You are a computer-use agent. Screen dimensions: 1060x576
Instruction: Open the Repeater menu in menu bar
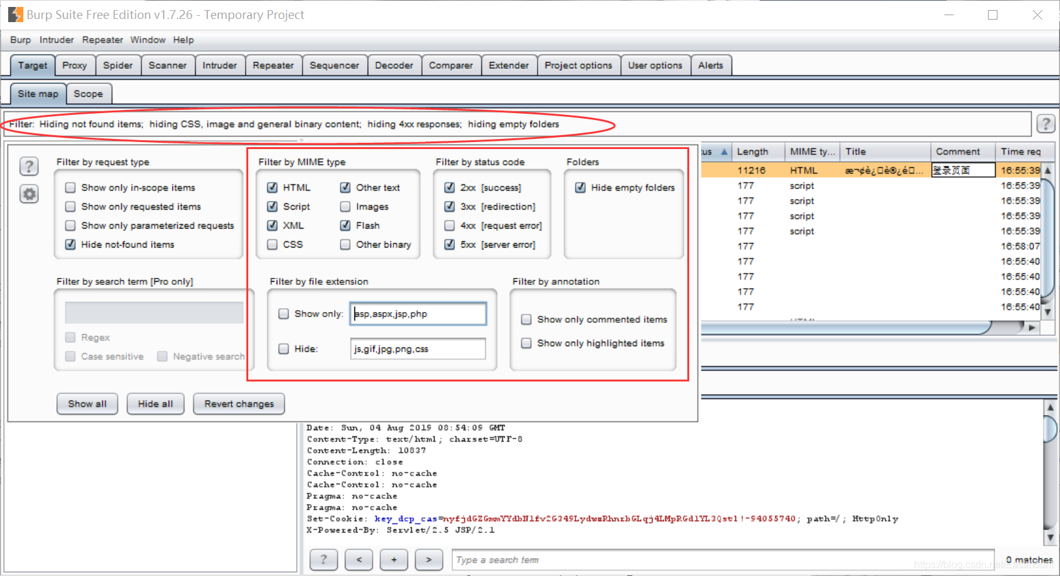coord(102,40)
